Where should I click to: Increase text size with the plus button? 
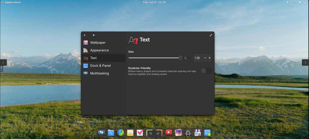209,58
